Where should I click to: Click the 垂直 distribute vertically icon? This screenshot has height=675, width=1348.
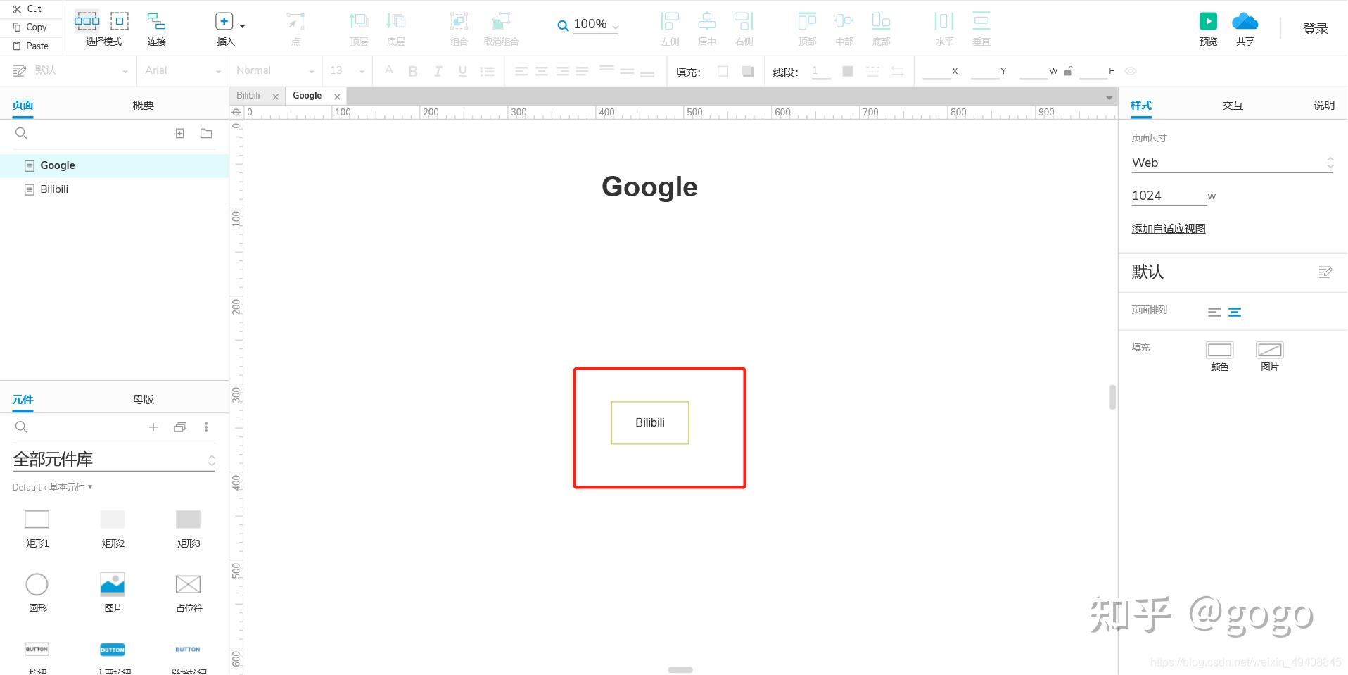pos(981,22)
